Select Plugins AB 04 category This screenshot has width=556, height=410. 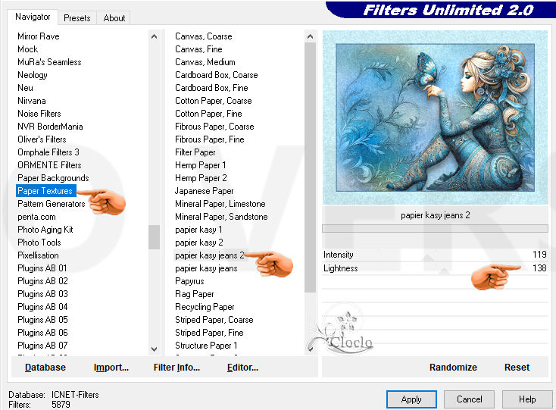click(42, 307)
